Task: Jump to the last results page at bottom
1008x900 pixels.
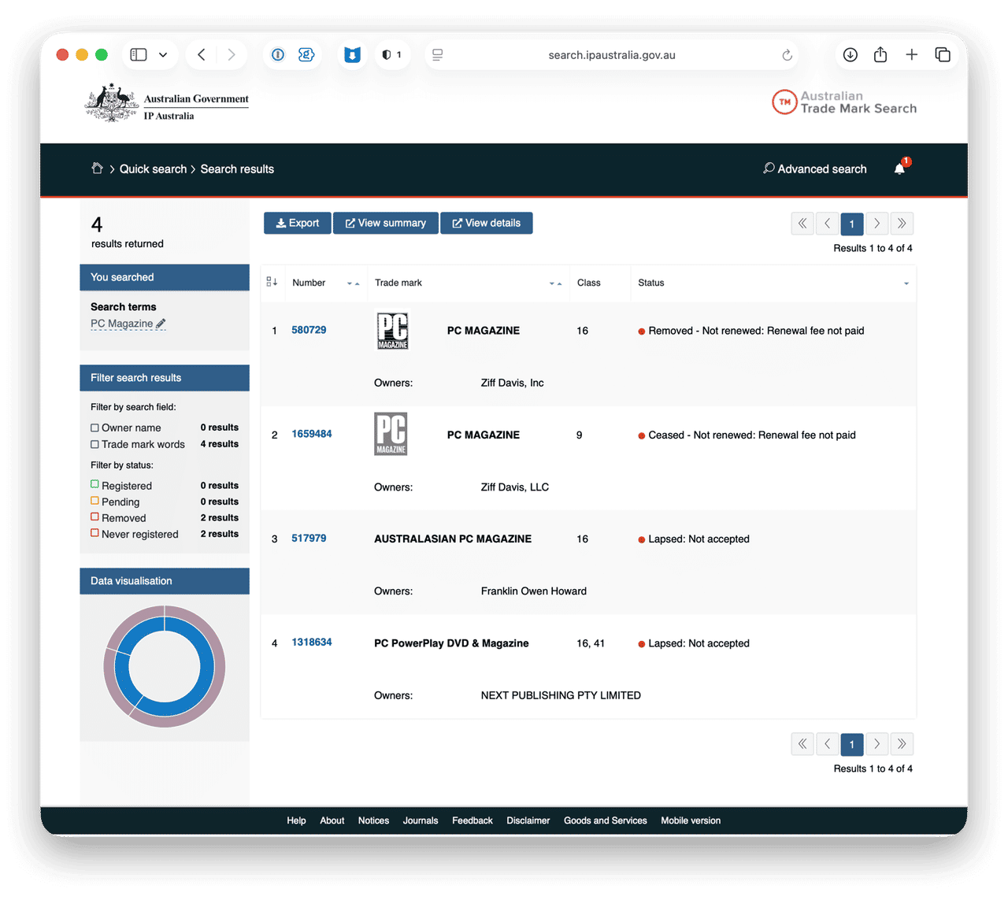Action: coord(902,744)
